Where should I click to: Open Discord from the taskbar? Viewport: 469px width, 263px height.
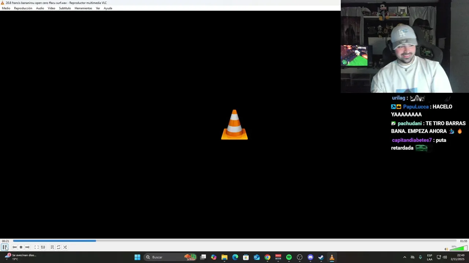(310, 257)
